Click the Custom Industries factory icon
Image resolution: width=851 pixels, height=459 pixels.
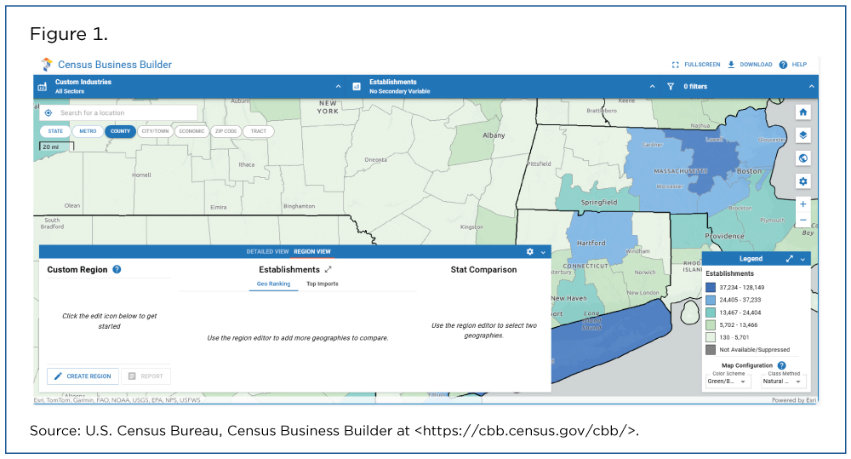pos(43,87)
